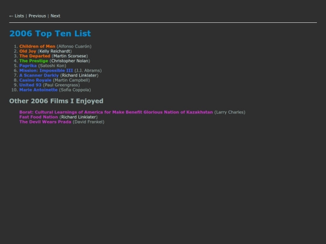Click director name J.J. Abrams
Screen dimensions: 326x244
pyautogui.click(x=88, y=70)
